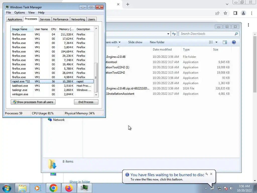Expand the Explorer address bar history dropdown

pyautogui.click(x=168, y=34)
